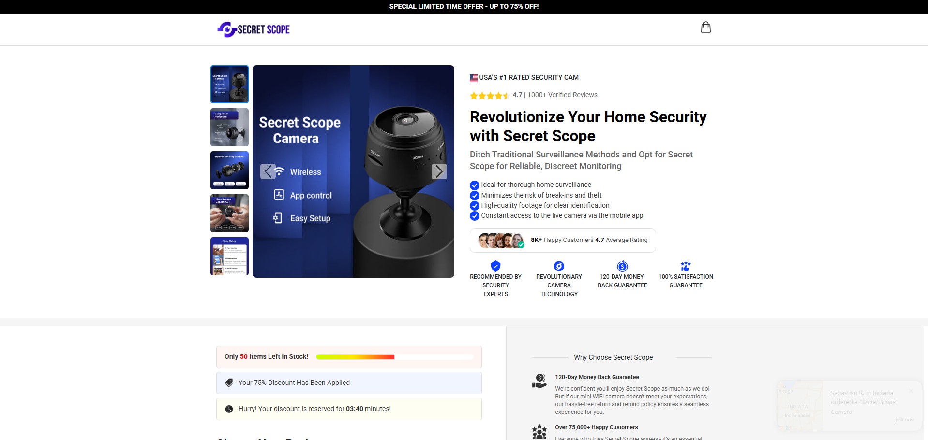Viewport: 928px width, 440px height.
Task: Click the five-star rating display
Action: pyautogui.click(x=489, y=95)
